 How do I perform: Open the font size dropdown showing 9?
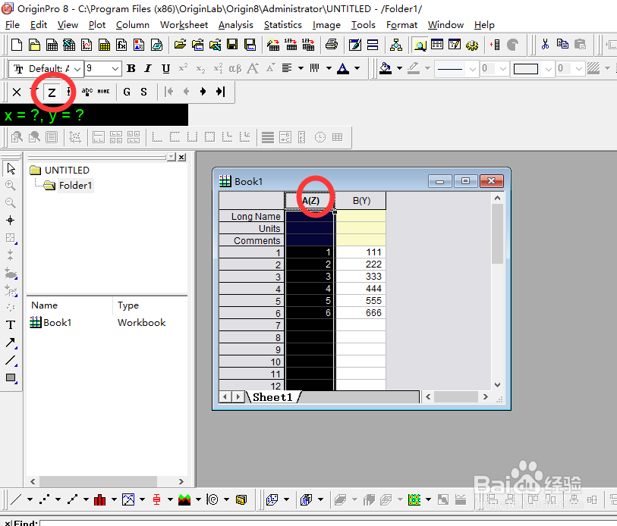[x=115, y=69]
